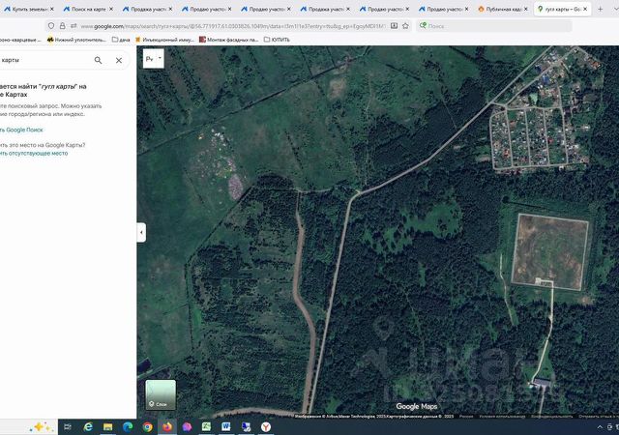Image resolution: width=619 pixels, height=435 pixels.
Task: Focus the Google Maps search input
Action: 45,60
